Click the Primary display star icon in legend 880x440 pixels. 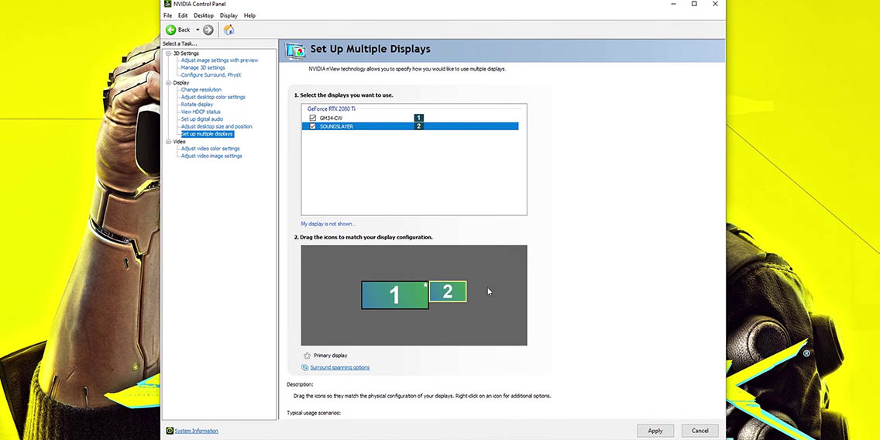point(307,356)
